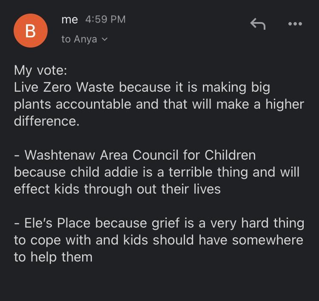
Task: Tap the "to Anya" recipient text
Action: pyautogui.click(x=79, y=39)
